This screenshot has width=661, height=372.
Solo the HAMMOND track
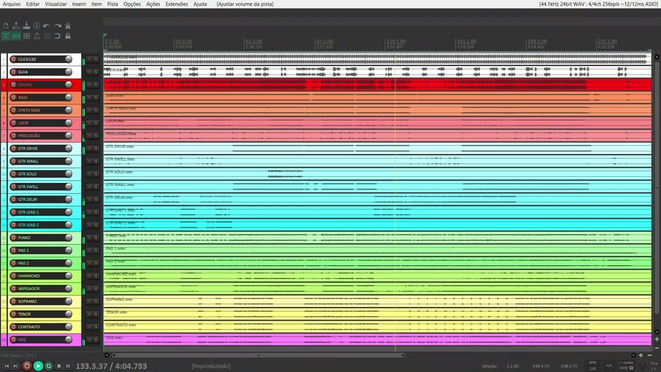96,276
